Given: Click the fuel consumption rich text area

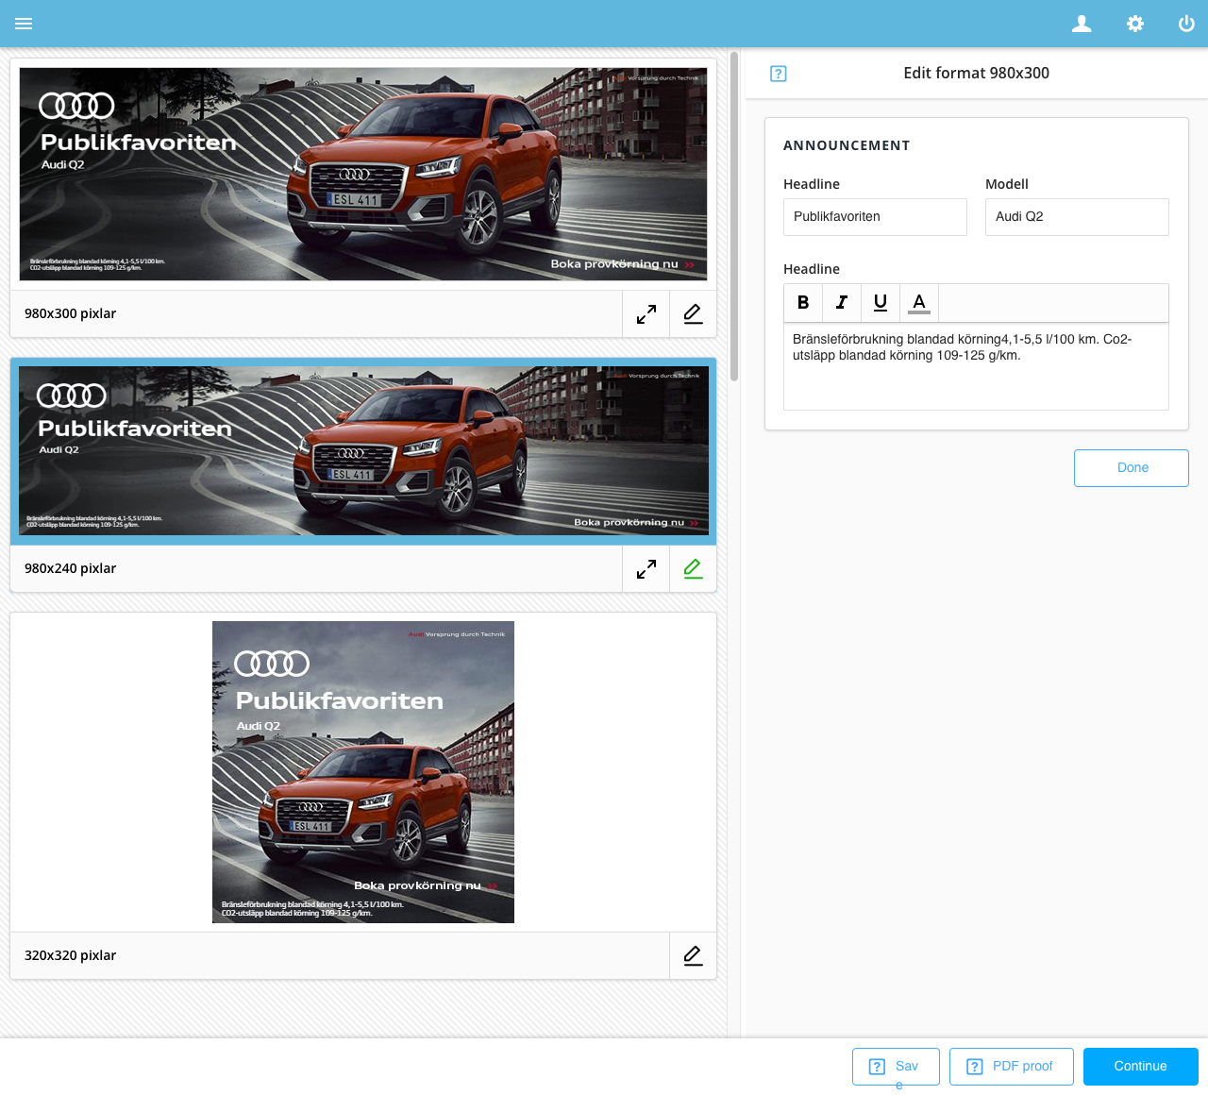Looking at the screenshot, I should click(976, 366).
